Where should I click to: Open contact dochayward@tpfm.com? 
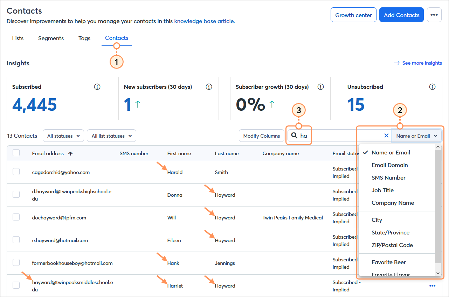(x=59, y=218)
